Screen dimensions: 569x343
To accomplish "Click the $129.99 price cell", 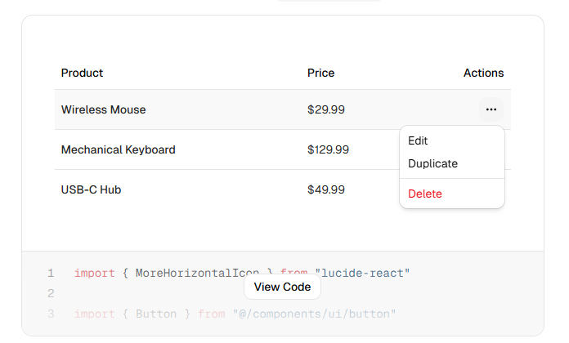I will pyautogui.click(x=329, y=149).
